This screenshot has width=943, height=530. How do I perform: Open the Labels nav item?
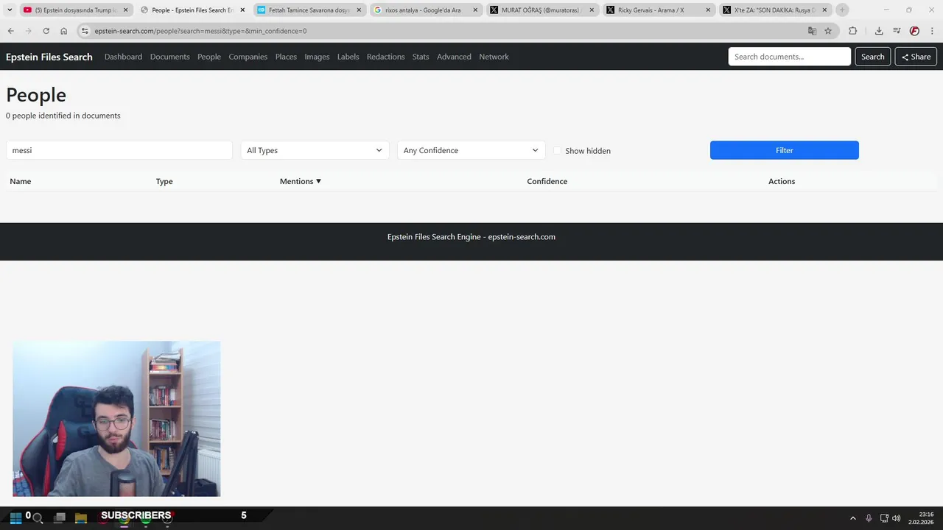pos(348,57)
